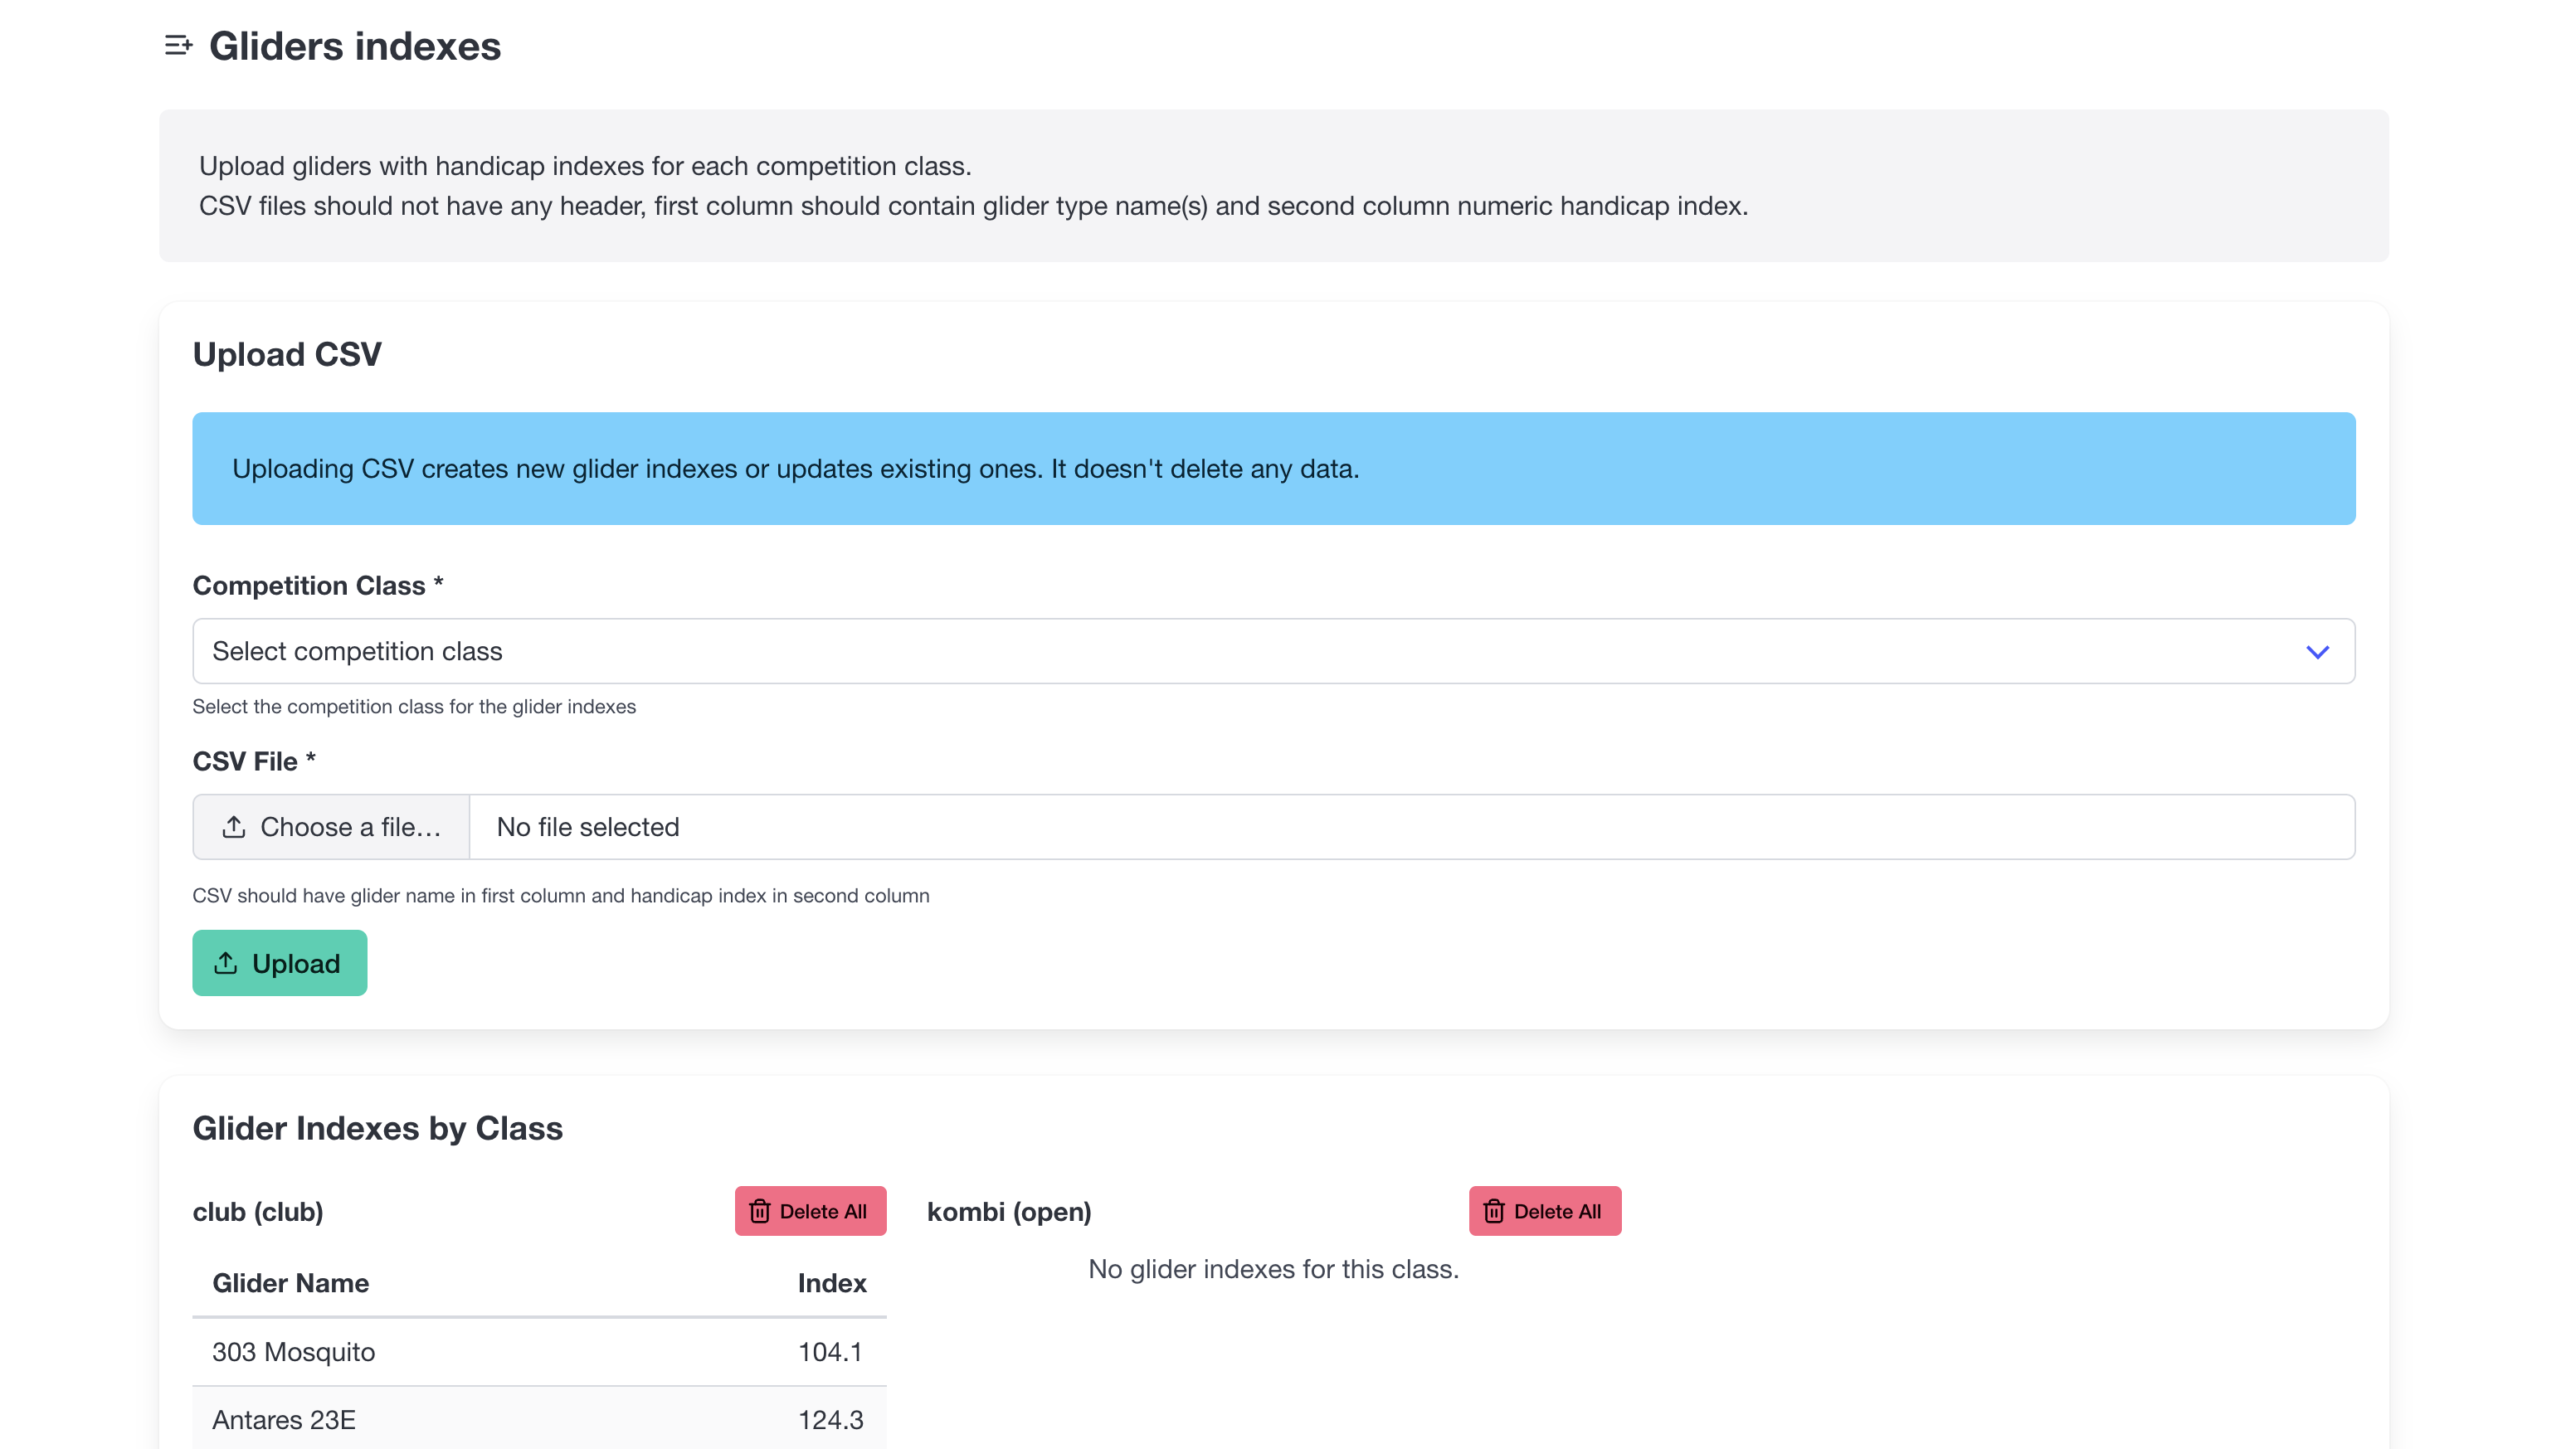Viewport: 2576px width, 1449px height.
Task: Click the arrow icon inside Upload button
Action: click(x=226, y=963)
